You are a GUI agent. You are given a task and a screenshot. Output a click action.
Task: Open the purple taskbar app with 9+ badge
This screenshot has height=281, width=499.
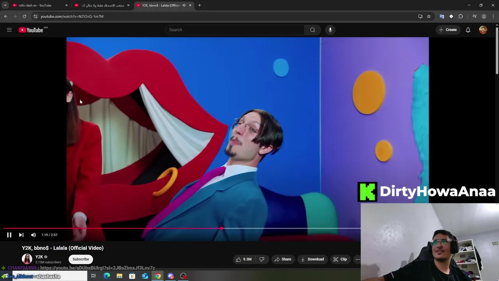[x=171, y=276]
